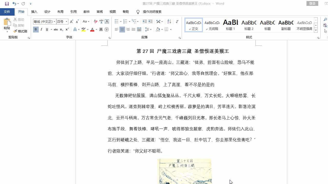Viewport: 328px width, 184px height.
Task: Switch to the 视图 ribbon tab
Action: pyautogui.click(x=112, y=12)
